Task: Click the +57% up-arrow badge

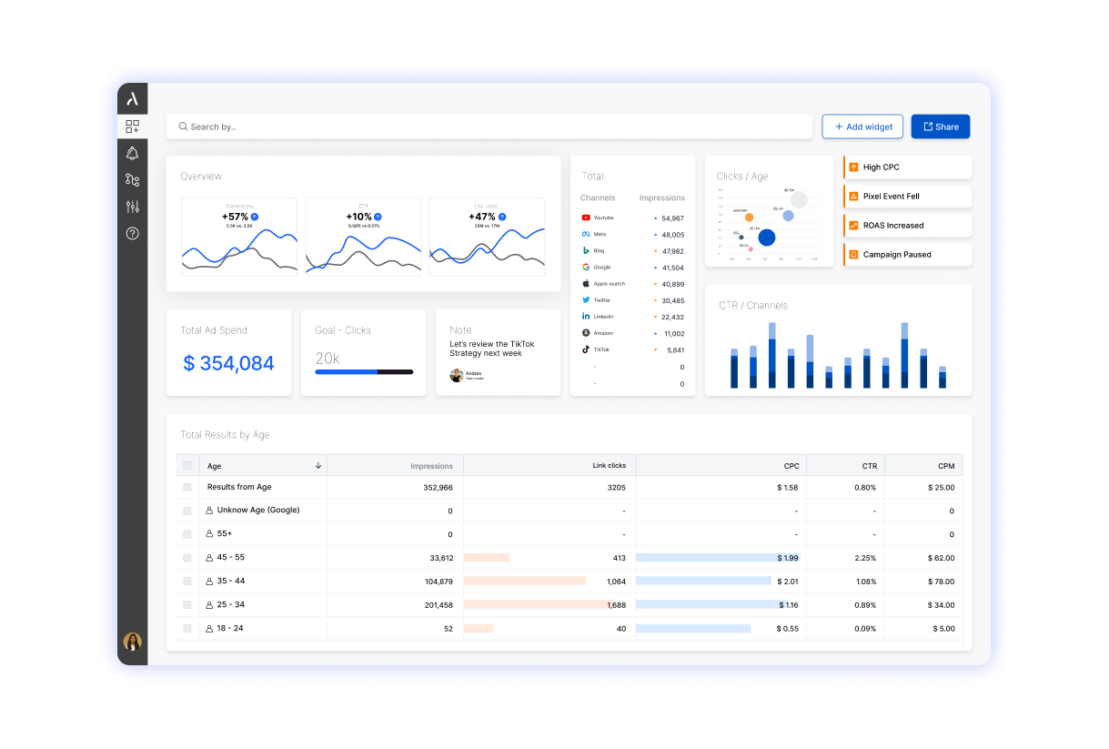Action: pos(254,217)
